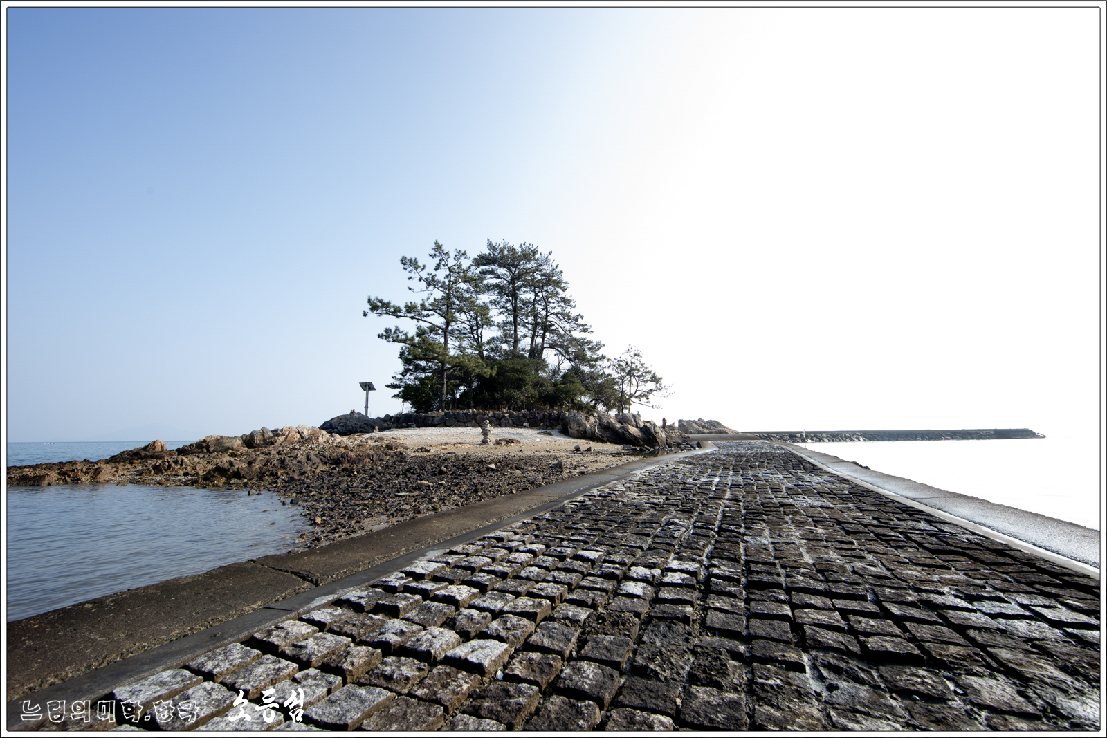Click the tallest pine tree on the island
Viewport: 1107px width, 738px height.
(x=509, y=297)
